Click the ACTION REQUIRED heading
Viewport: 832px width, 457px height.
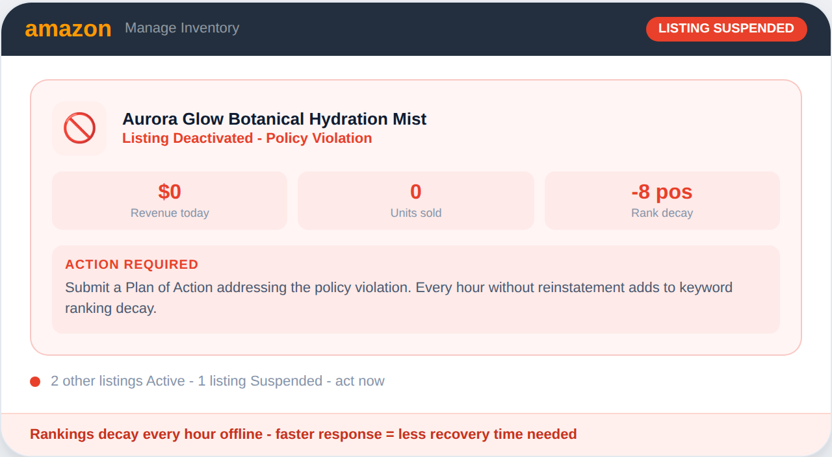131,265
